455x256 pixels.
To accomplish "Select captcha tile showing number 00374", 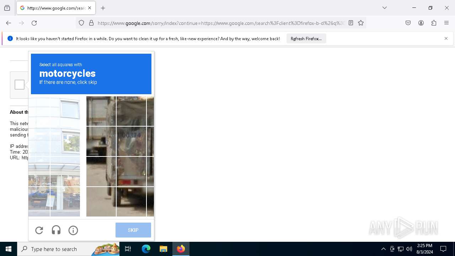I will click(131, 142).
